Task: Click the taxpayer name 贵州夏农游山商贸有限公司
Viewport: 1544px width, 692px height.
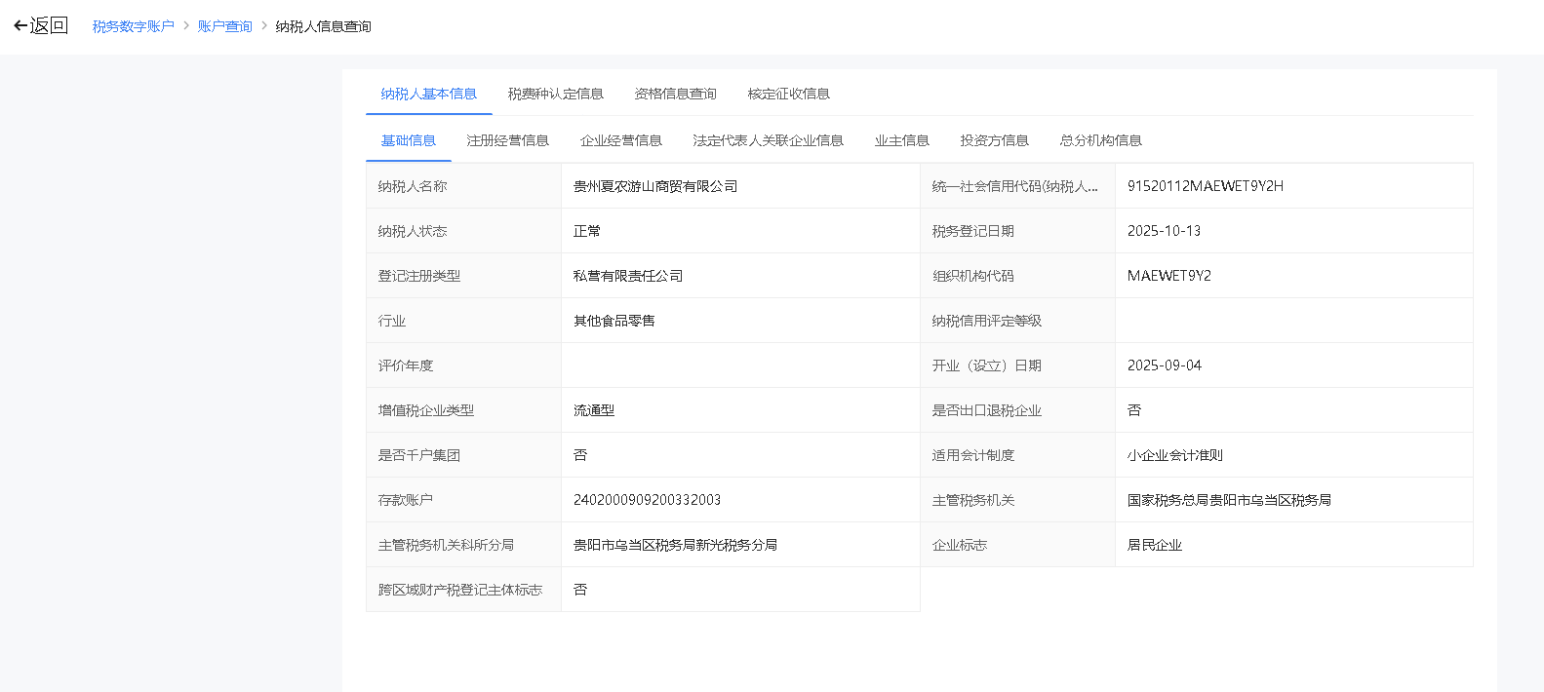Action: point(654,186)
